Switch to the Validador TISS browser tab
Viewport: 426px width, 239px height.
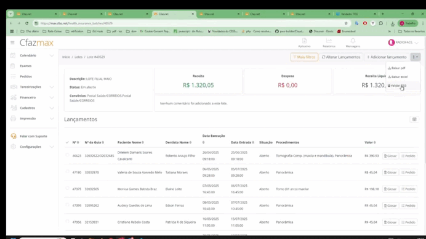[356, 14]
